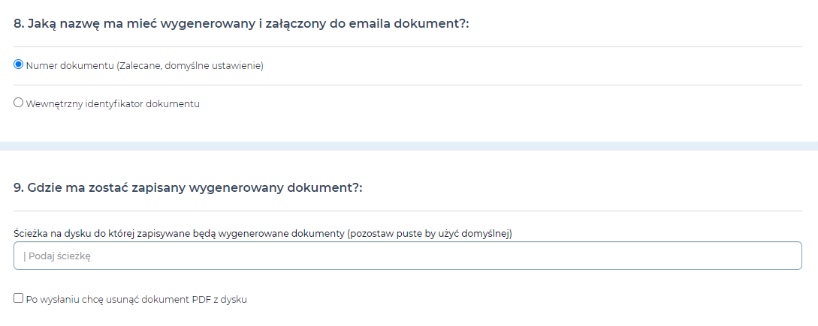Click the 'Numer dokumentu (Zalecane, domyślne ustawienie)' label

[144, 66]
